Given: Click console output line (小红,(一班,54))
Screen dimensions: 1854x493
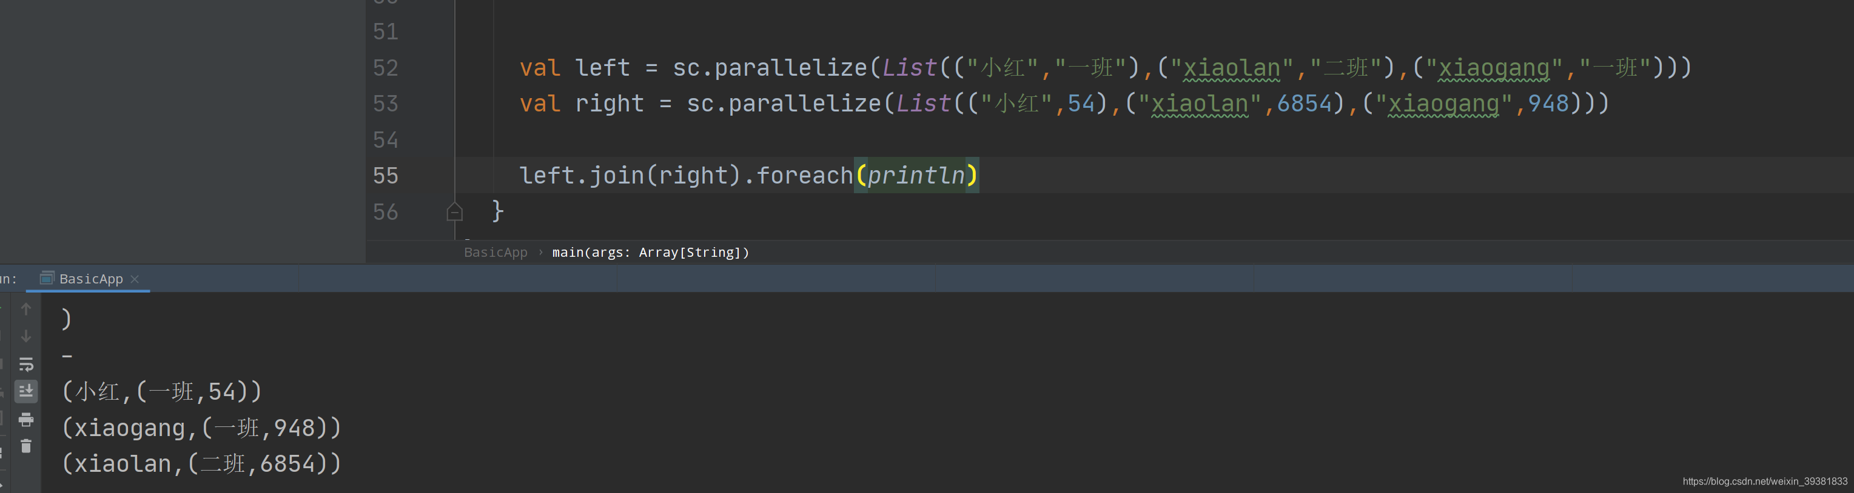Looking at the screenshot, I should tap(162, 392).
